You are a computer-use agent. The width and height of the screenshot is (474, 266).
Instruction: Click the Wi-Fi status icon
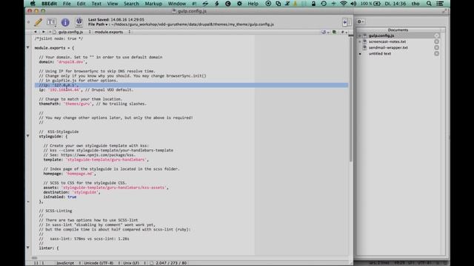343,4
